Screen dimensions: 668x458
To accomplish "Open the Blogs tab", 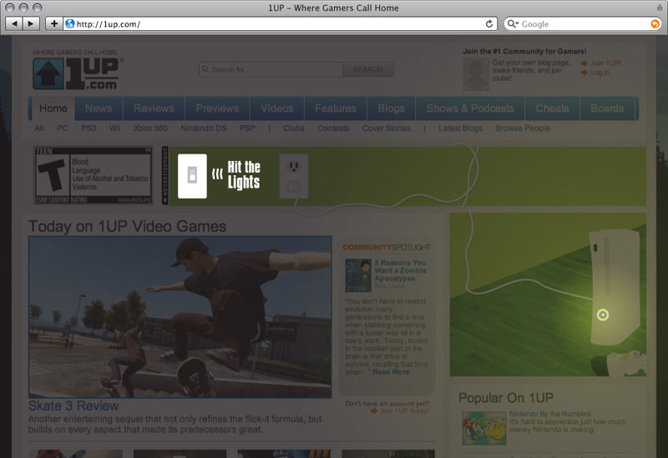I will click(391, 108).
